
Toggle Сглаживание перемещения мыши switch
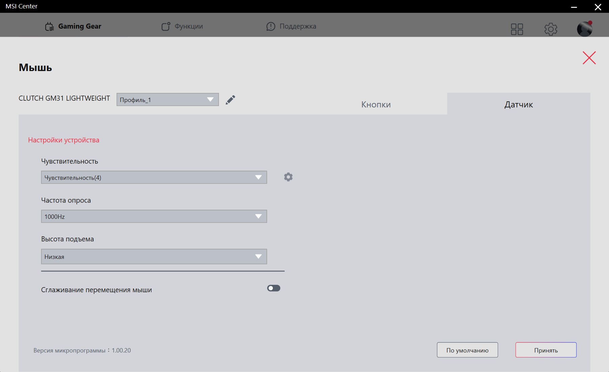[274, 288]
